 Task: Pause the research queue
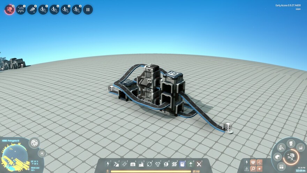point(88,9)
